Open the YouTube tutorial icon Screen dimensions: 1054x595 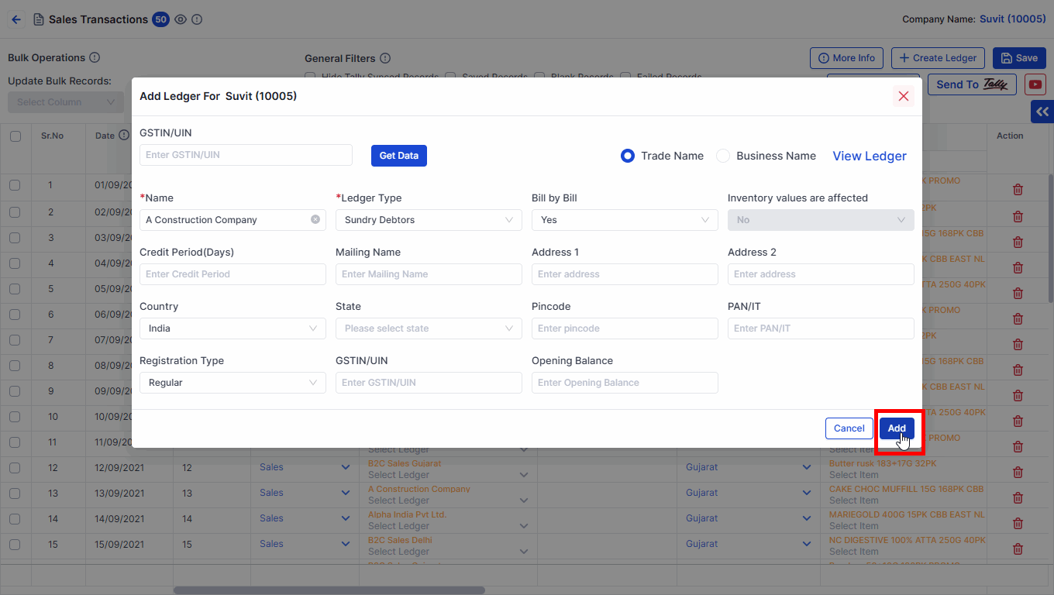tap(1035, 84)
